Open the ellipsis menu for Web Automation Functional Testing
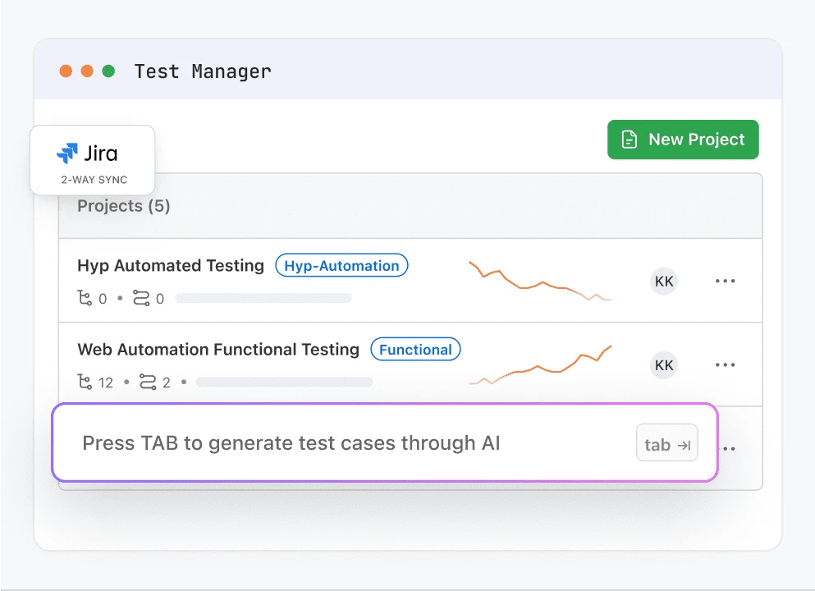The image size is (815, 591). 725,364
